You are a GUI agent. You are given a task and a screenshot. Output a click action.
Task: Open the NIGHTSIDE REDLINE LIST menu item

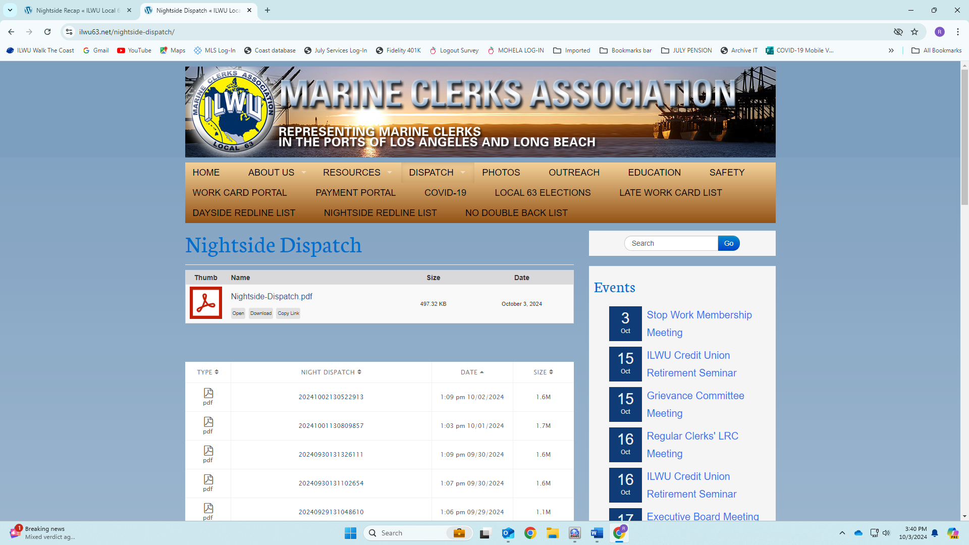(380, 213)
